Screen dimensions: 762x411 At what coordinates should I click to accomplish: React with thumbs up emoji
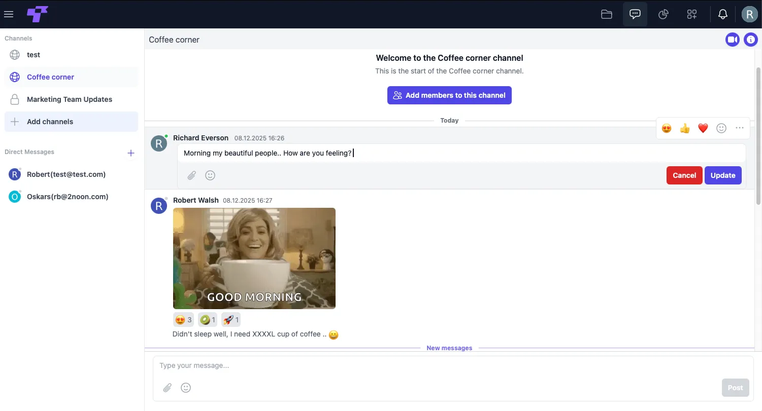click(685, 128)
